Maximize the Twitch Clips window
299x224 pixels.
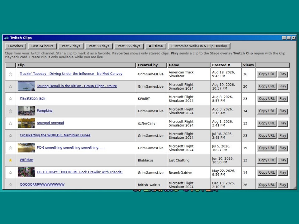[289, 38]
